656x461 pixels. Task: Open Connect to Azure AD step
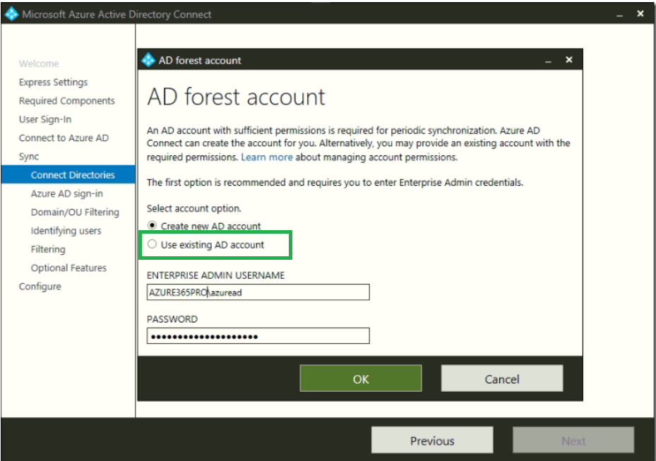(x=64, y=138)
